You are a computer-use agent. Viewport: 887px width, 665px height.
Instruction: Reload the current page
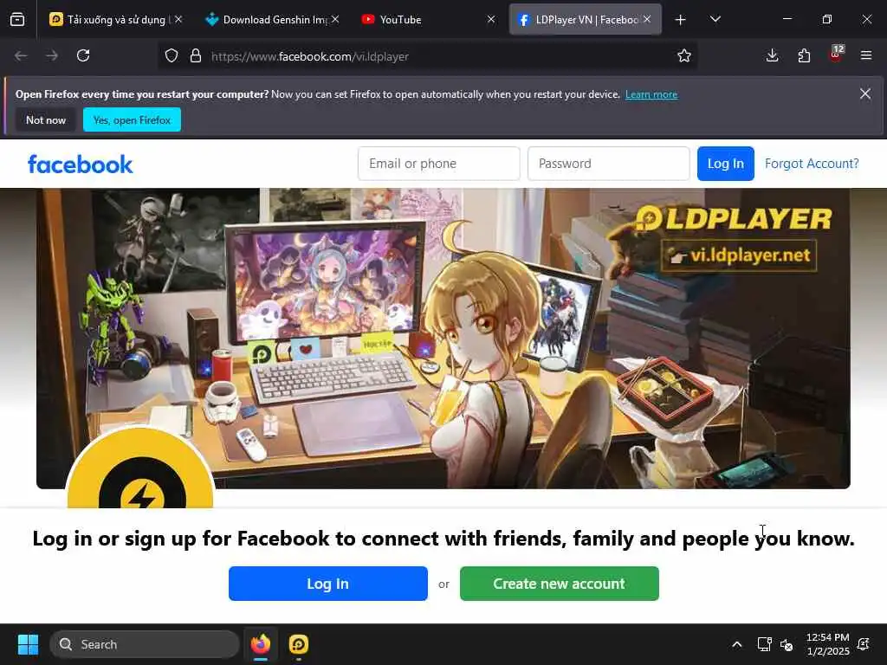point(83,55)
